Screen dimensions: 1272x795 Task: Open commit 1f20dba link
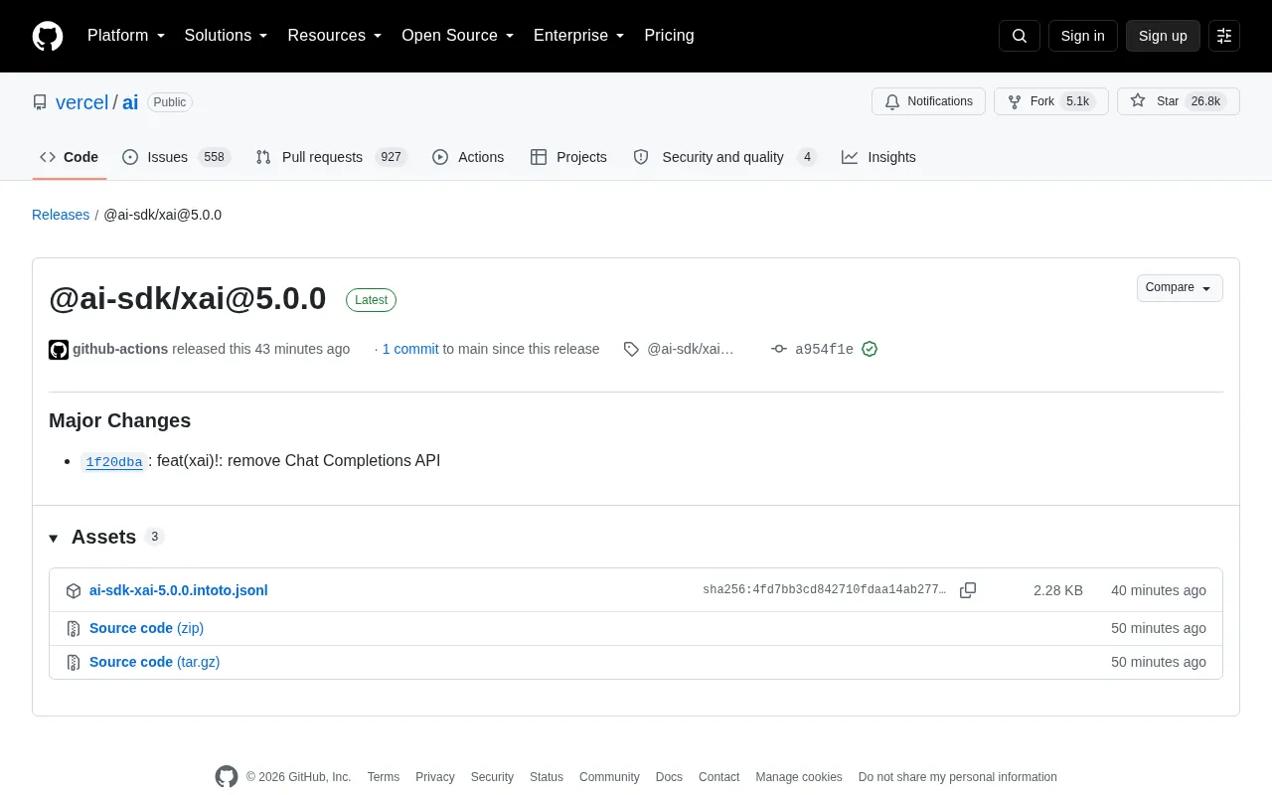114,462
